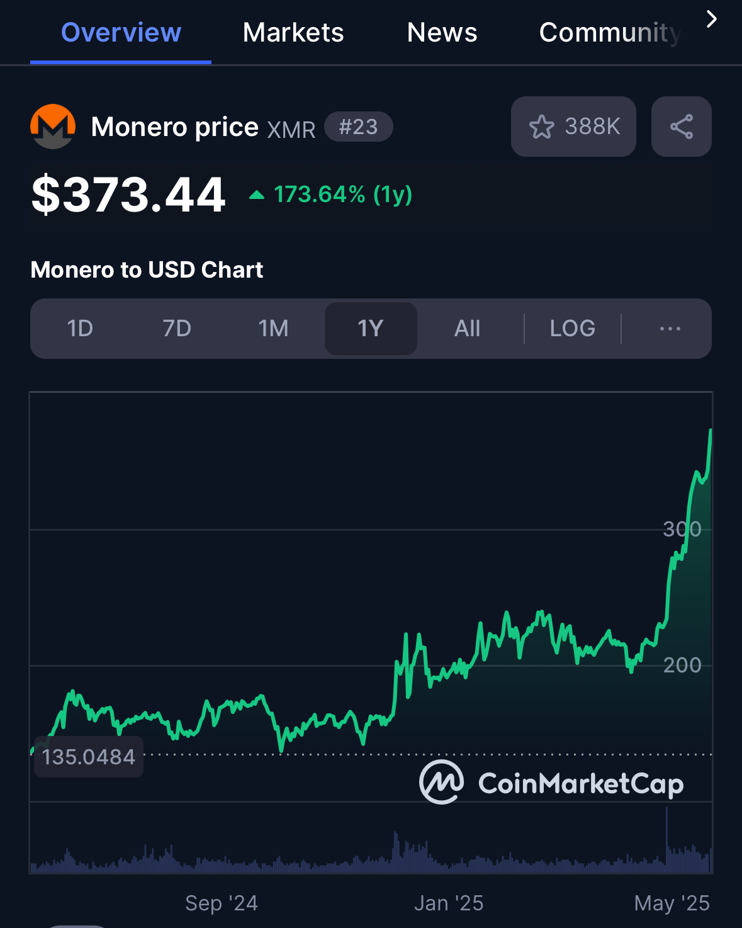Open the three-dot chart options menu
This screenshot has height=928, width=742.
pos(670,329)
